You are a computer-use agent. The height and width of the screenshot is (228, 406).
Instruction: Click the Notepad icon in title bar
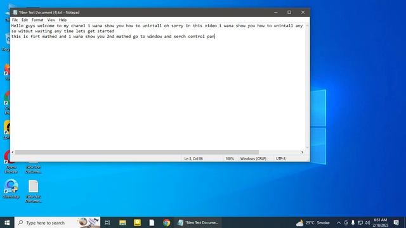point(15,13)
